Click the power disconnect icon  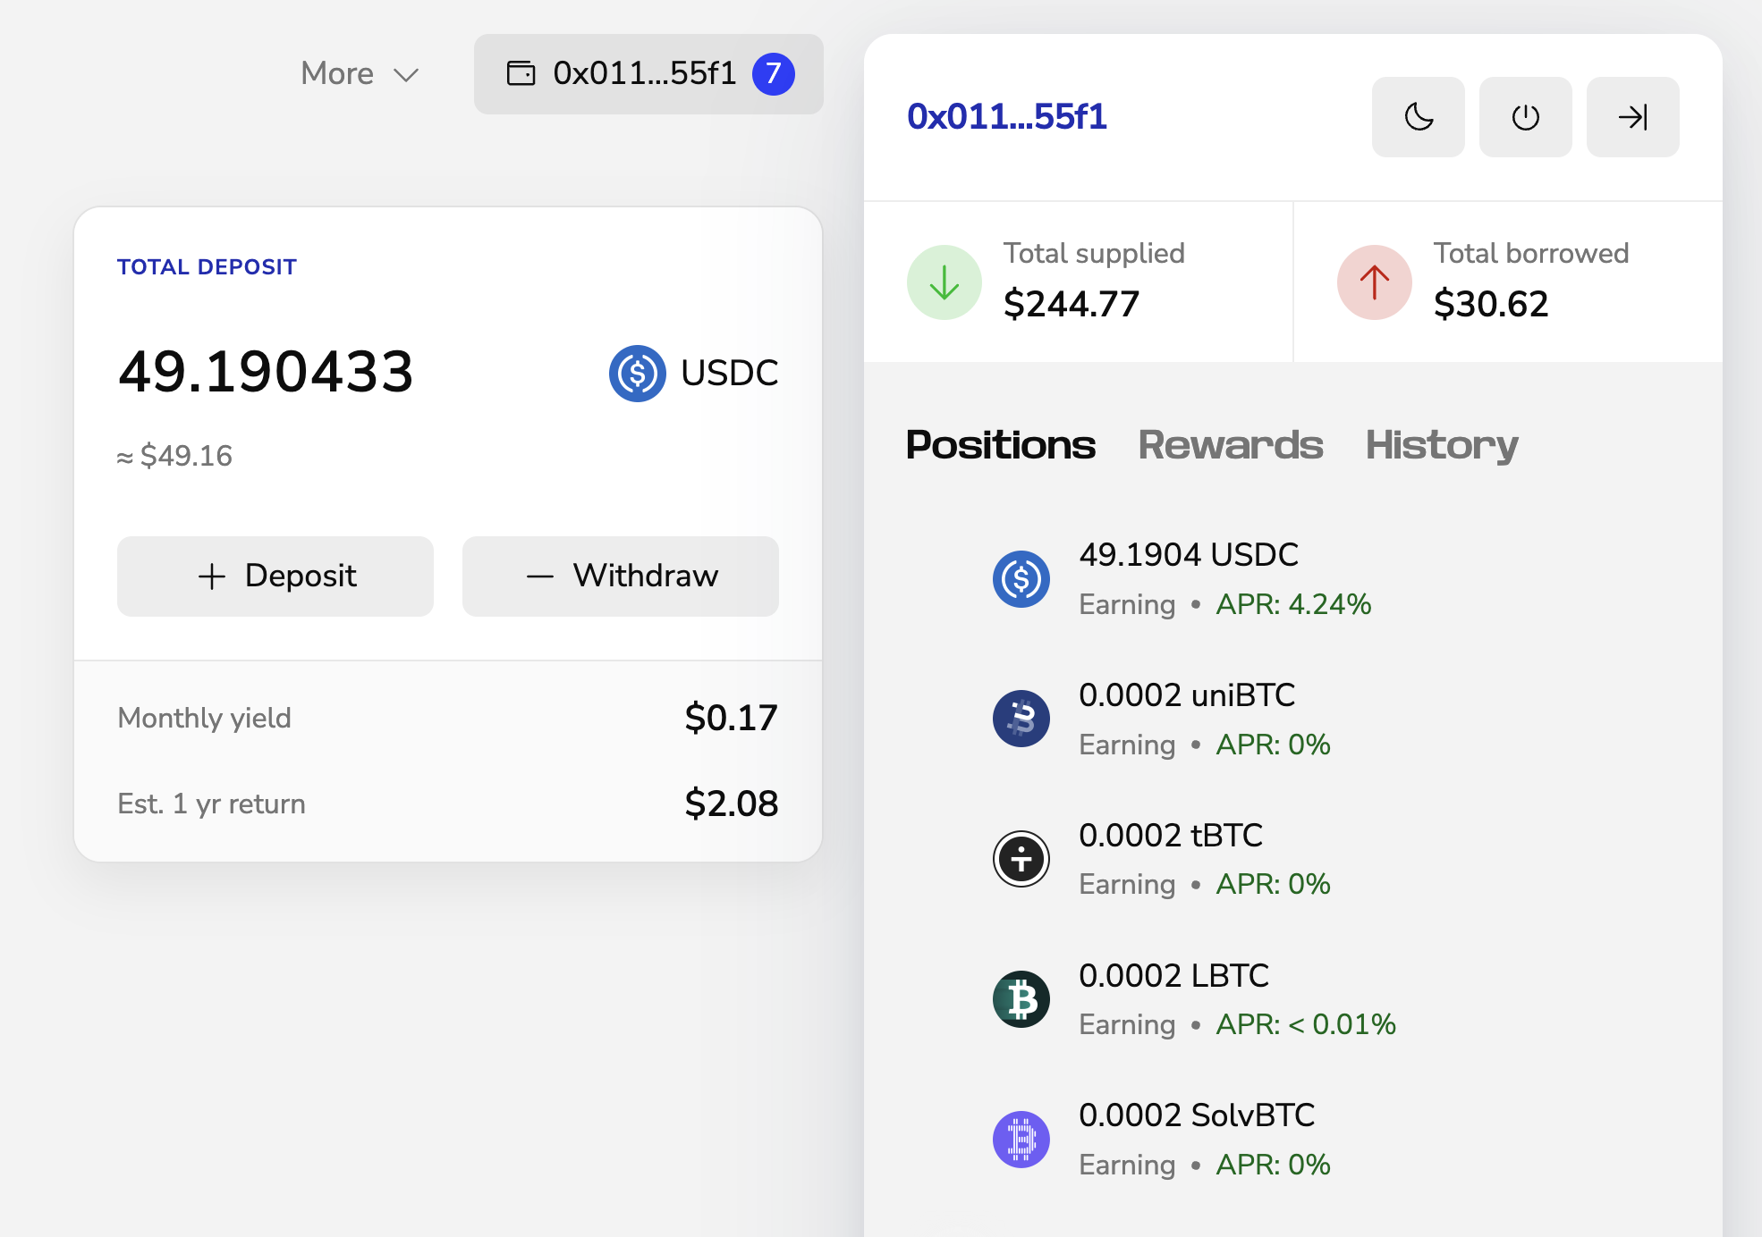[1525, 117]
